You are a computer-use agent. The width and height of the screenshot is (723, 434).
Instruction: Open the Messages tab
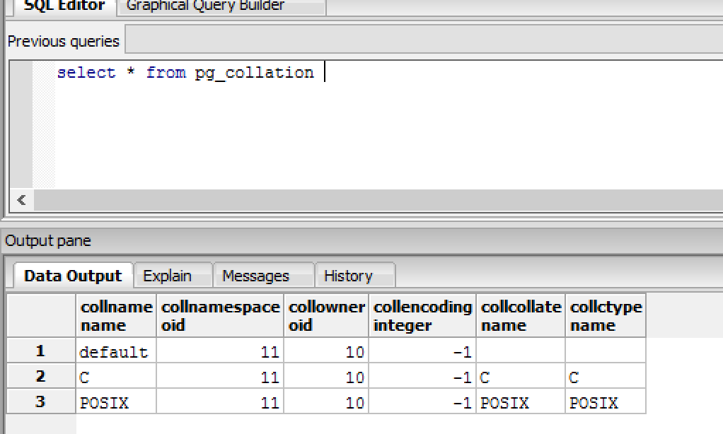pos(255,276)
